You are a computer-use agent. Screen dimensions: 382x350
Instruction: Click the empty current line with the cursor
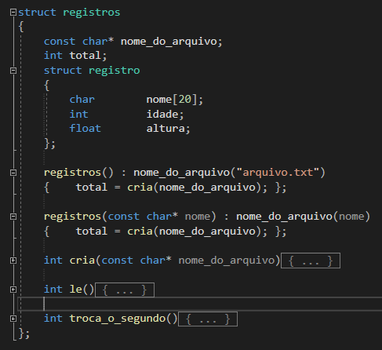point(200,304)
